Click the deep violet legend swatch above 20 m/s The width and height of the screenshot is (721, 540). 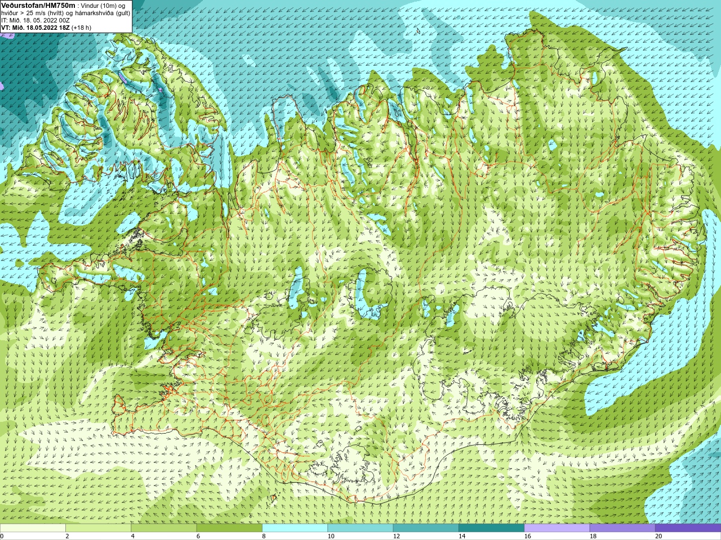point(688,528)
